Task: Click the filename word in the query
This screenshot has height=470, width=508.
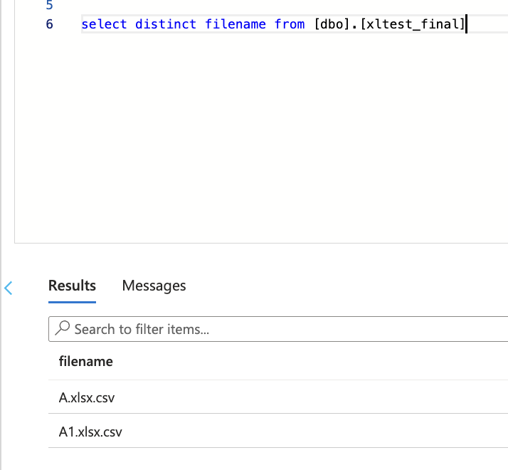Action: click(x=236, y=24)
